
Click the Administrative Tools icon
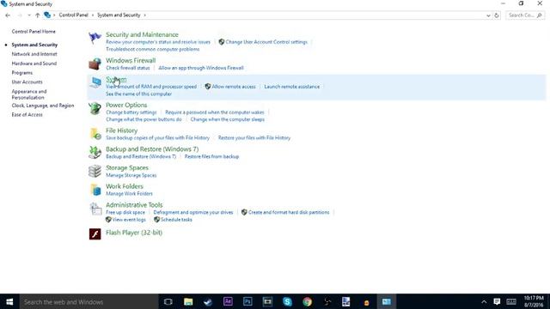tap(95, 209)
